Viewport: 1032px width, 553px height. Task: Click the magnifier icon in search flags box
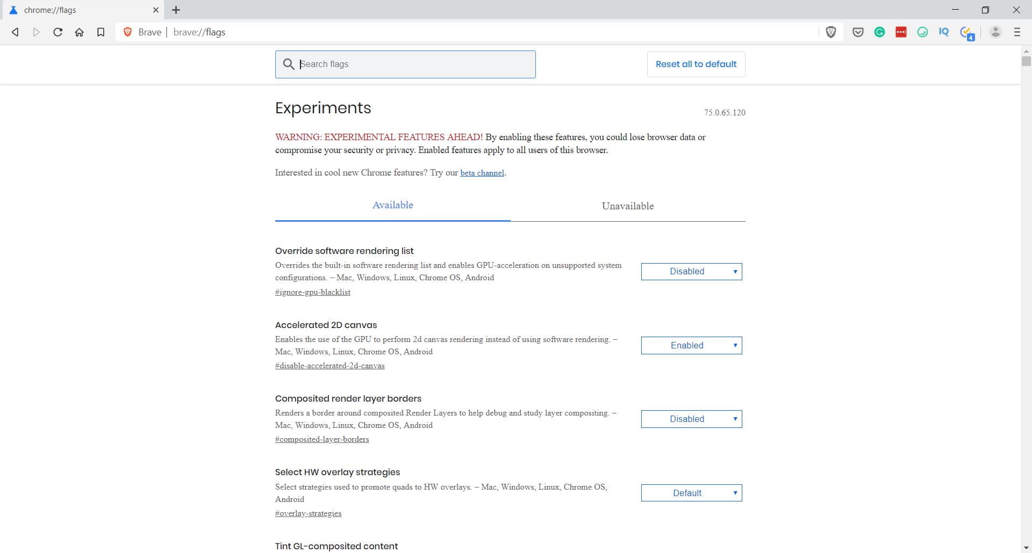[289, 64]
